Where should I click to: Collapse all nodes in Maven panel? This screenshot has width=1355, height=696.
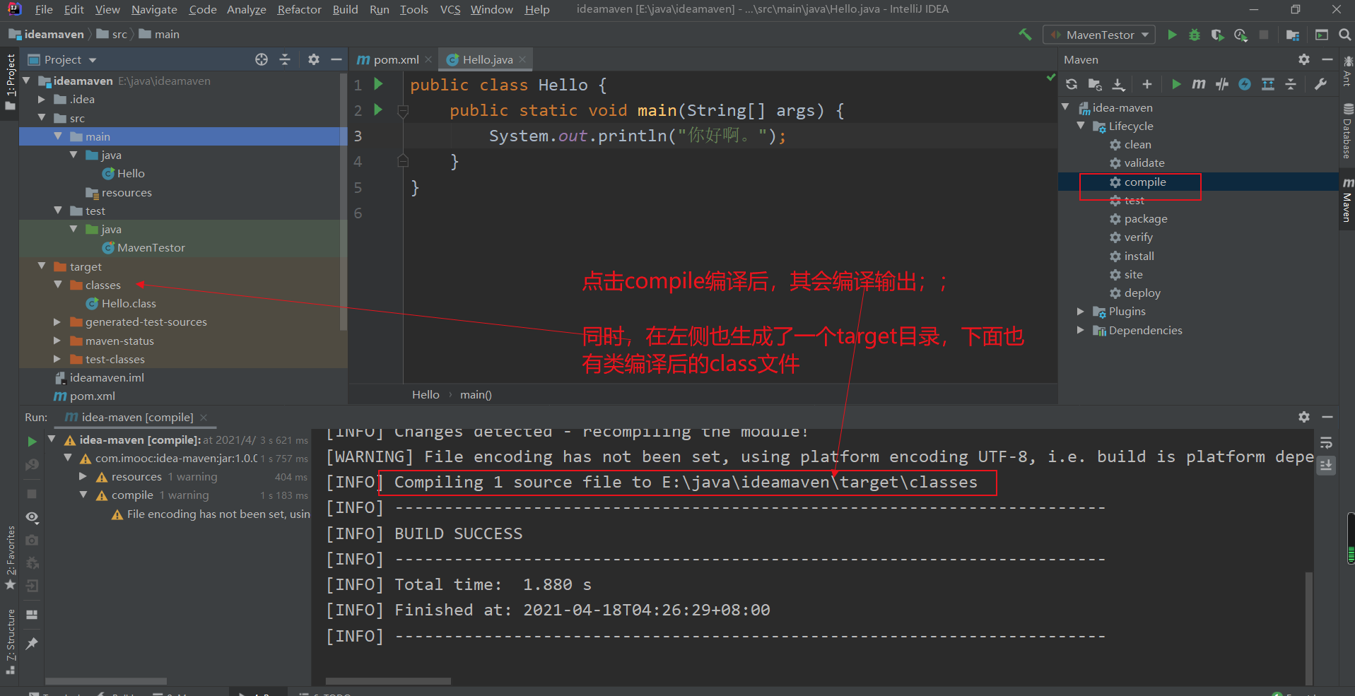click(1291, 84)
